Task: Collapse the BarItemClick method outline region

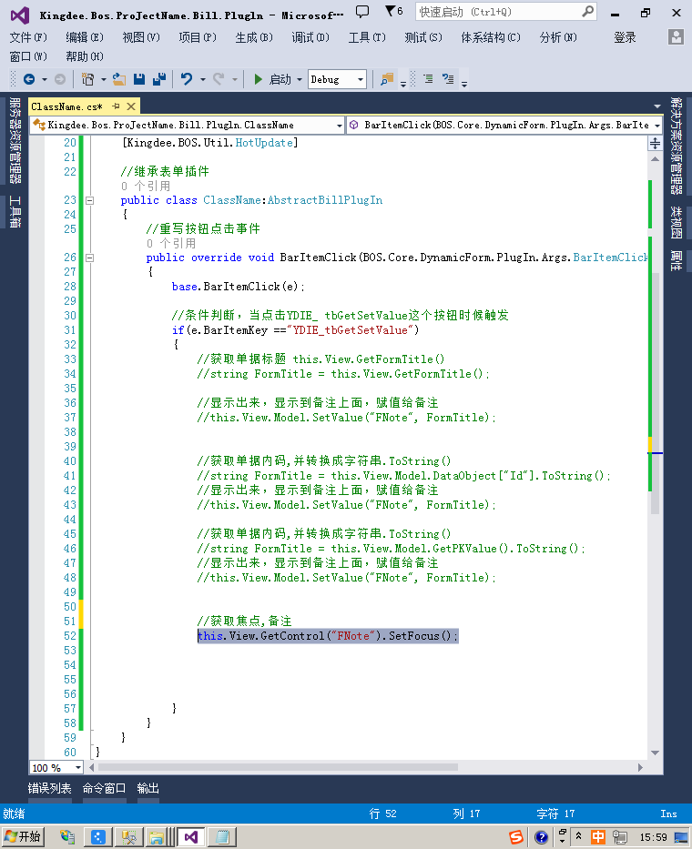Action: pyautogui.click(x=90, y=258)
